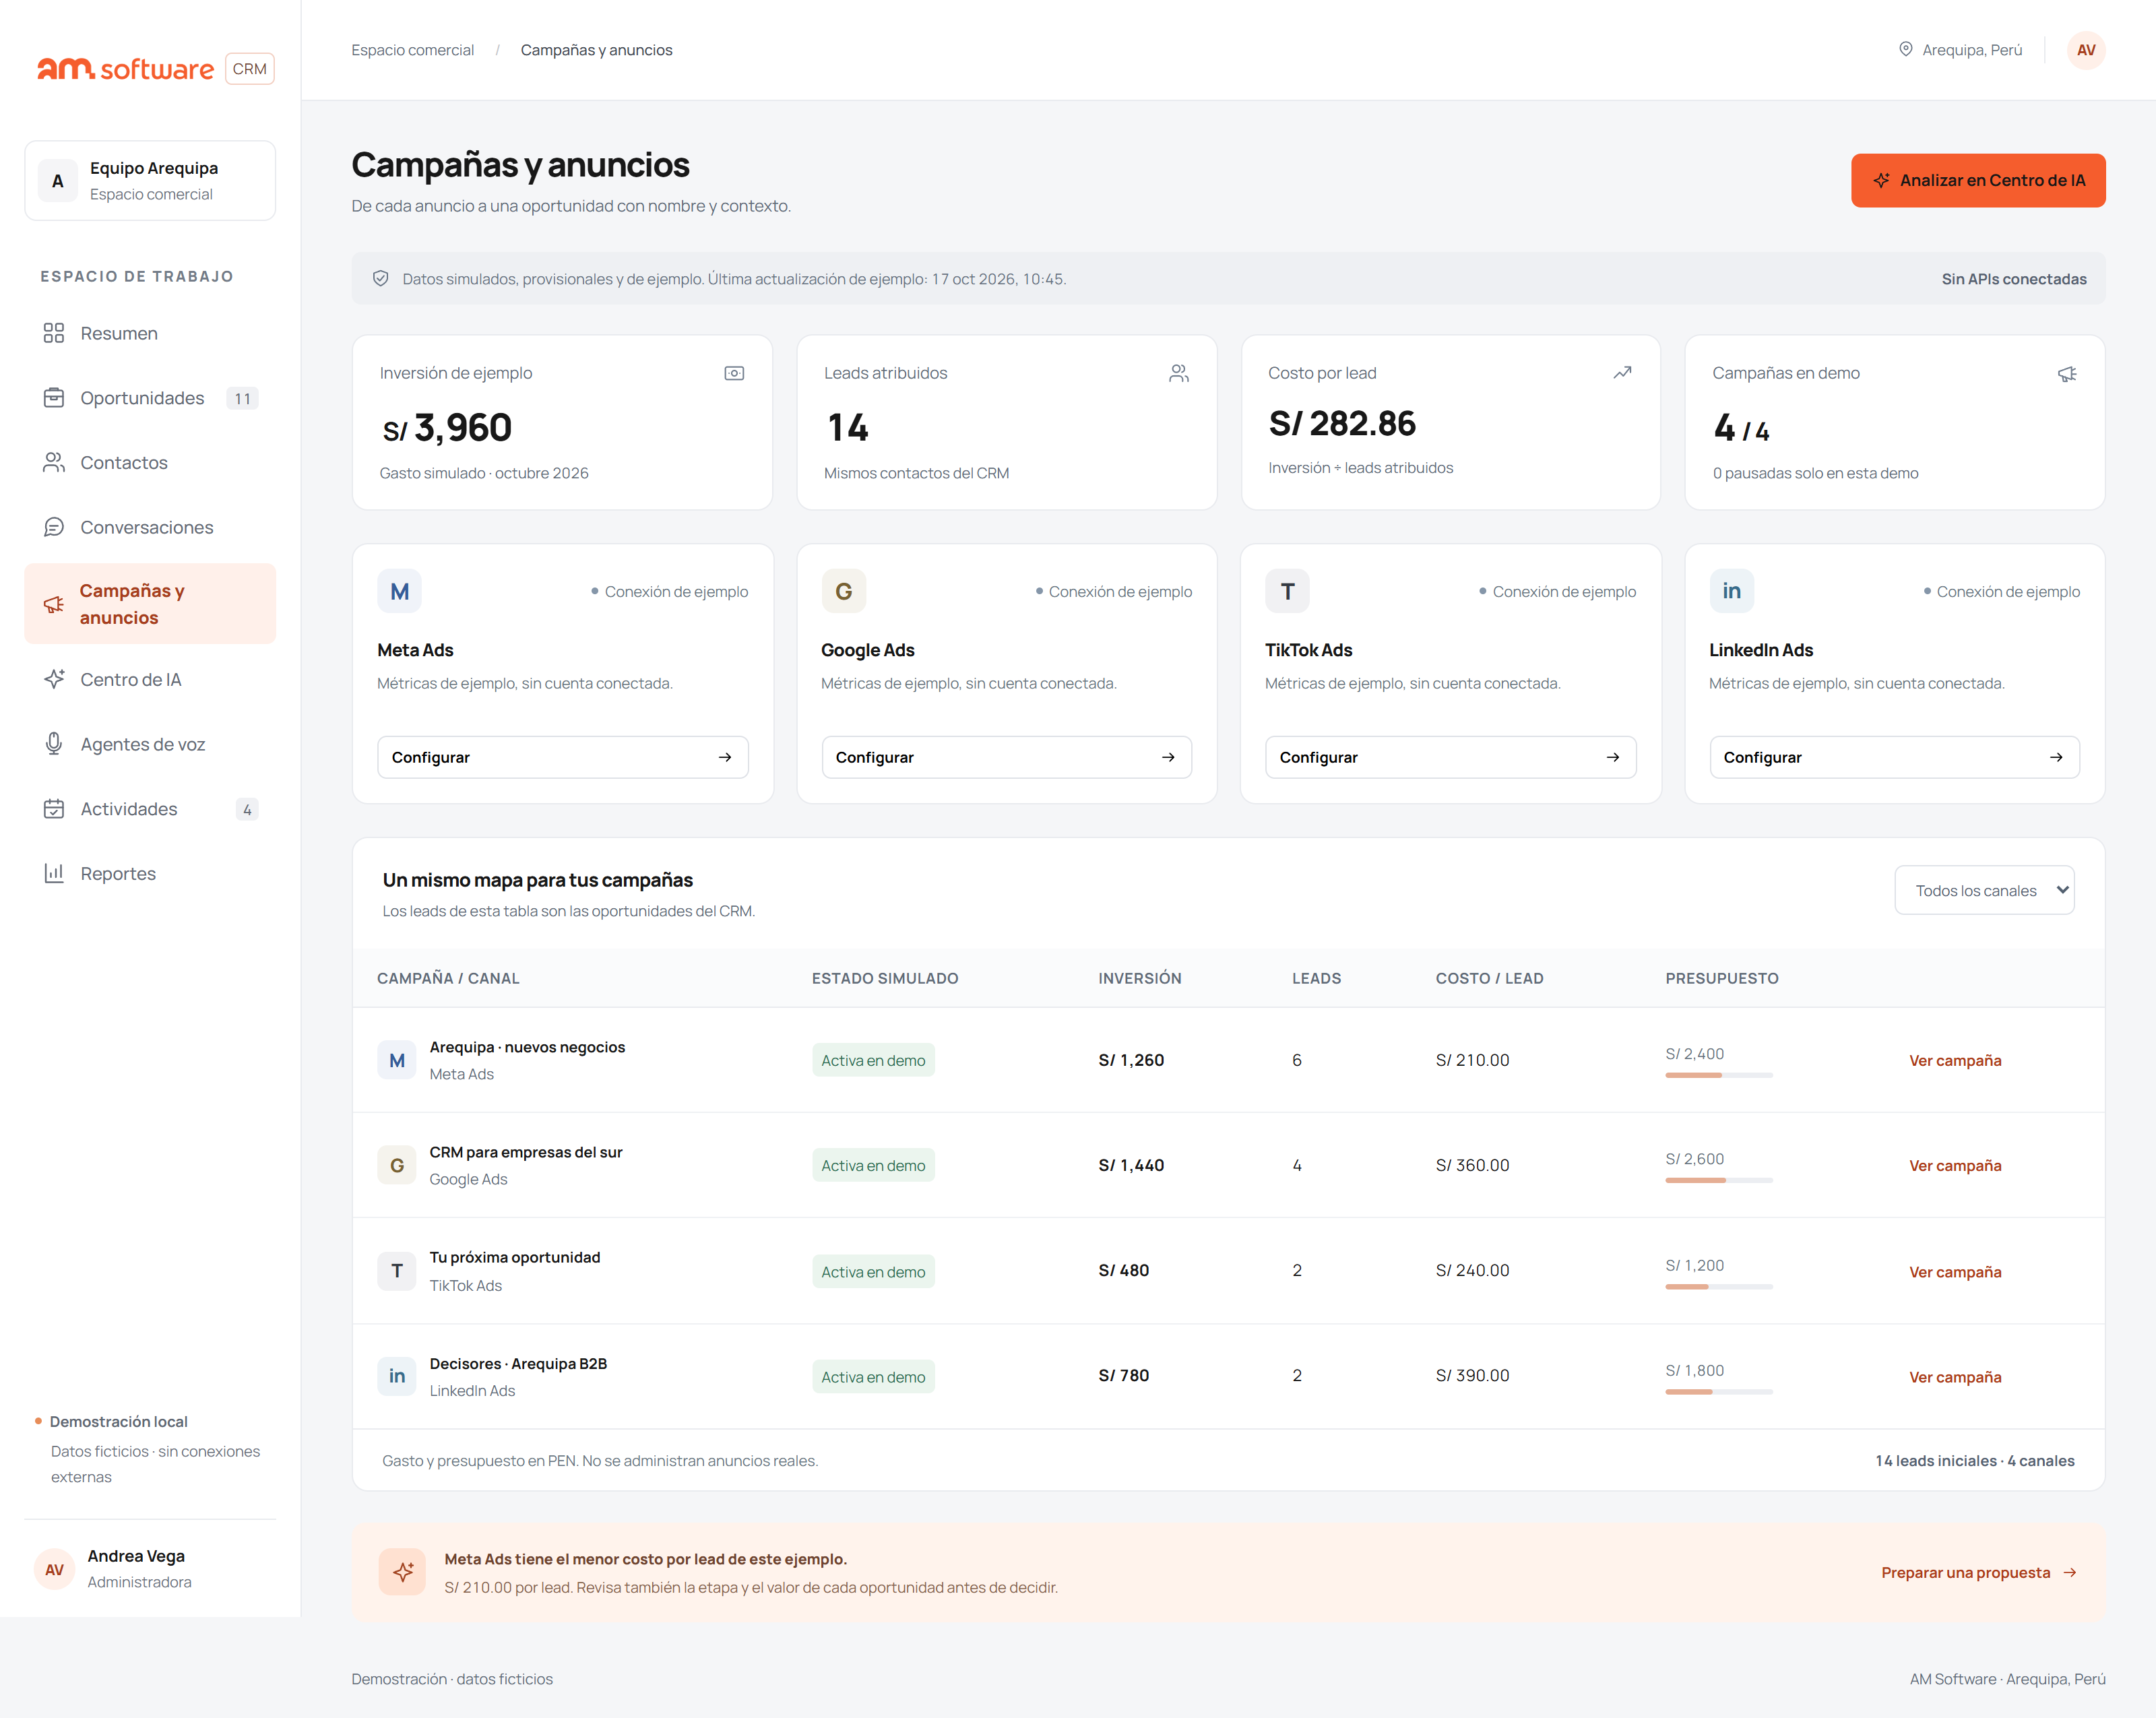Click the M icon in Arequipa nuevos negocios row

click(x=397, y=1060)
